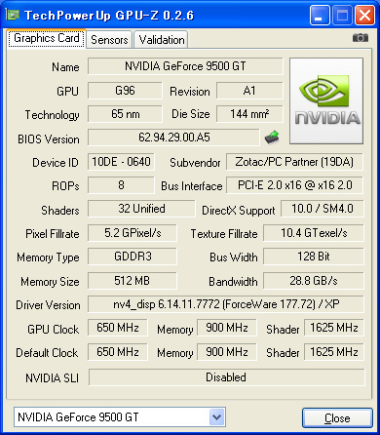This screenshot has width=380, height=435.
Task: Close the window with the red X
Action: point(364,16)
